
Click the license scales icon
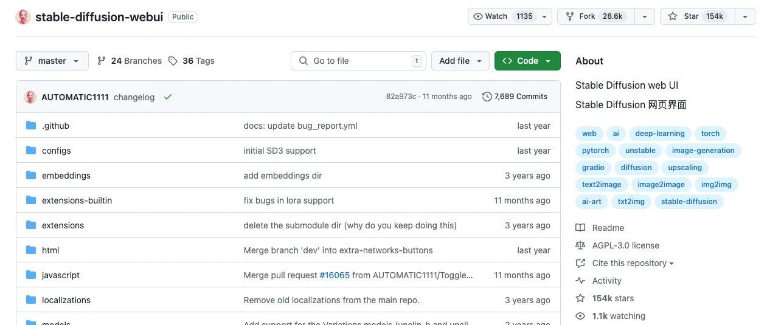point(580,245)
